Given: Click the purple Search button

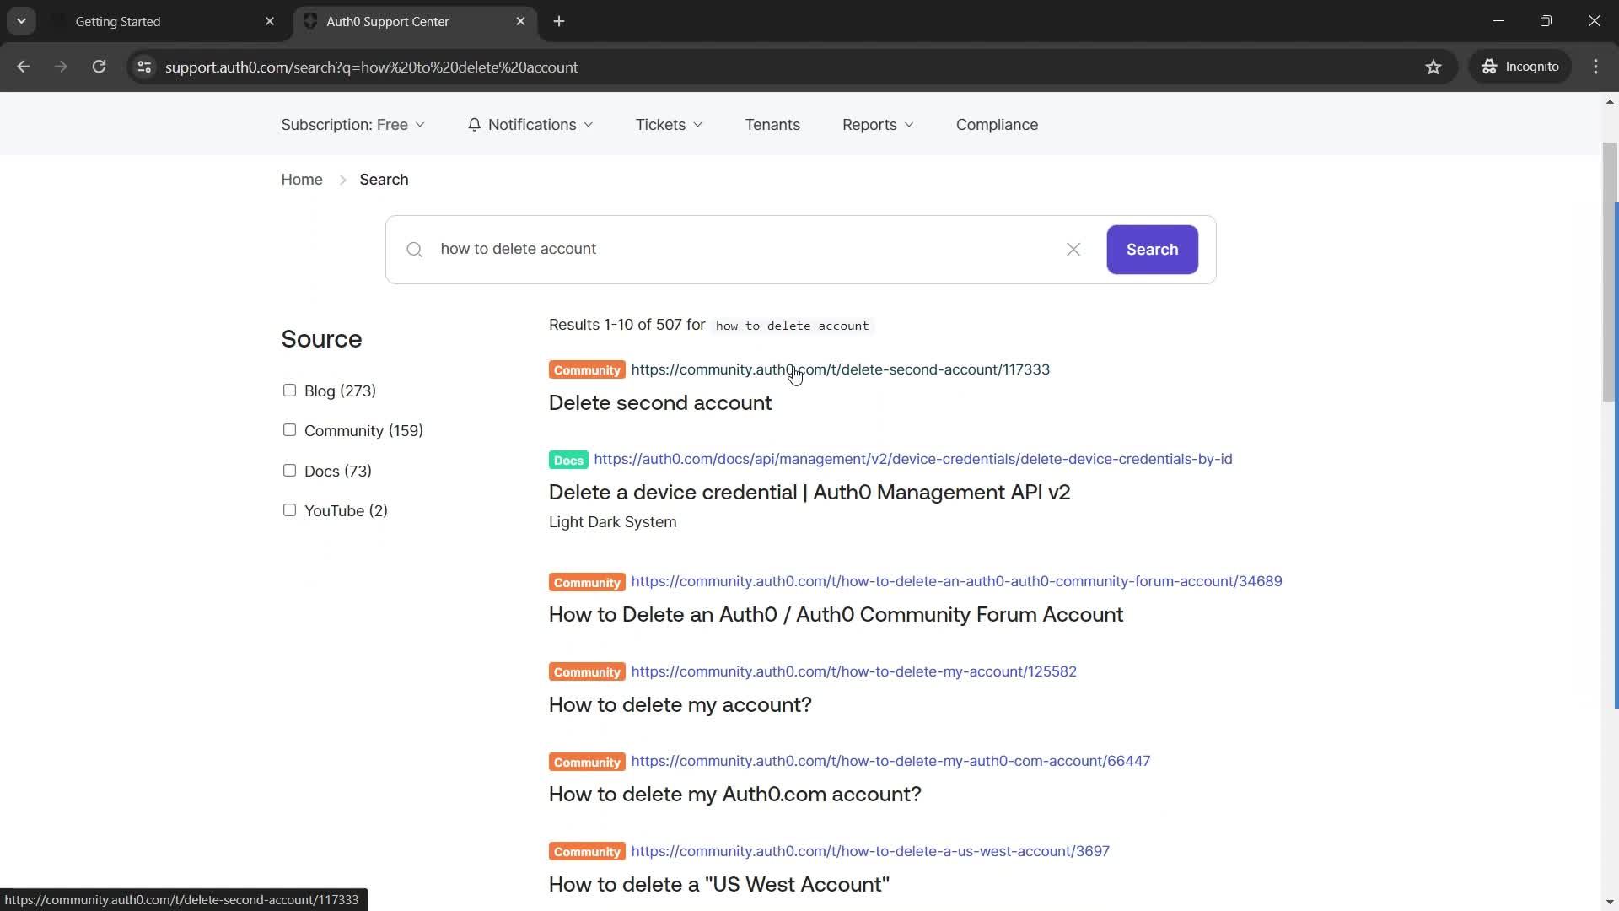Looking at the screenshot, I should [x=1152, y=250].
